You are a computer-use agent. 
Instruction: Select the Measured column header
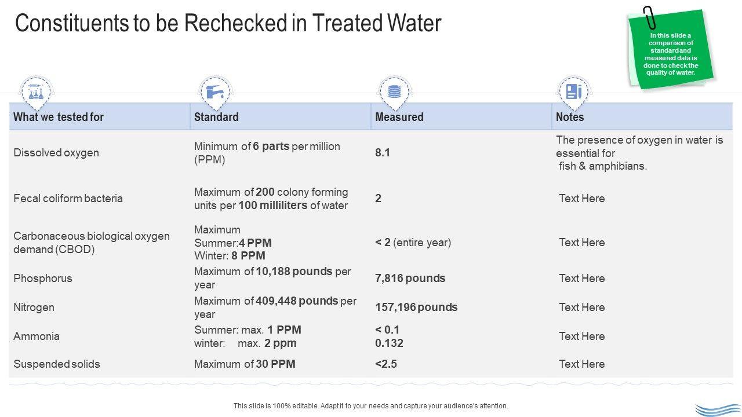pyautogui.click(x=399, y=117)
